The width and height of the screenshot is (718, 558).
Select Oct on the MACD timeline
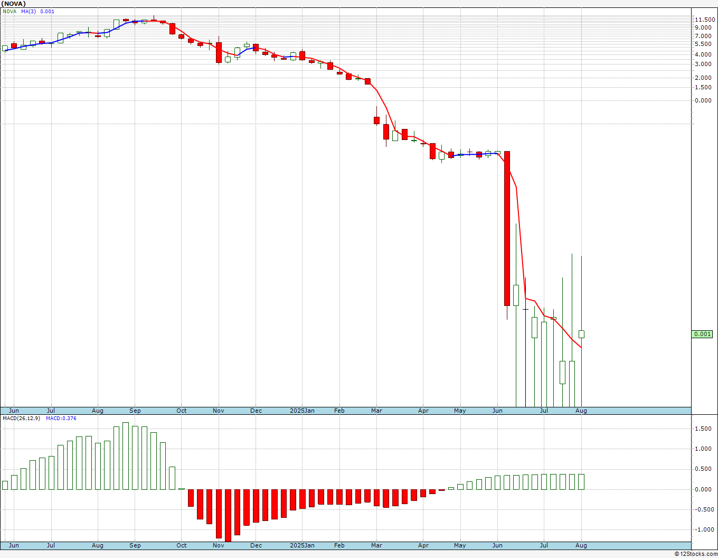click(x=182, y=545)
